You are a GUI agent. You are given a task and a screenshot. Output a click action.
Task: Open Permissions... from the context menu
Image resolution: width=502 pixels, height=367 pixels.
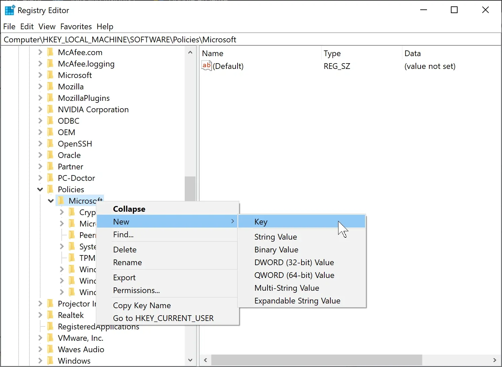tap(168, 290)
